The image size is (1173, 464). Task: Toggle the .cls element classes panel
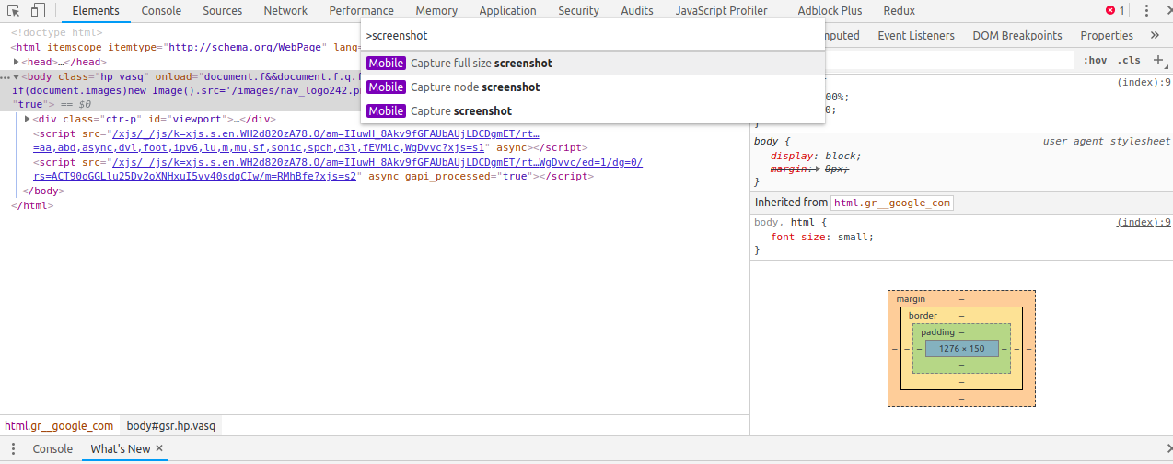tap(1129, 60)
